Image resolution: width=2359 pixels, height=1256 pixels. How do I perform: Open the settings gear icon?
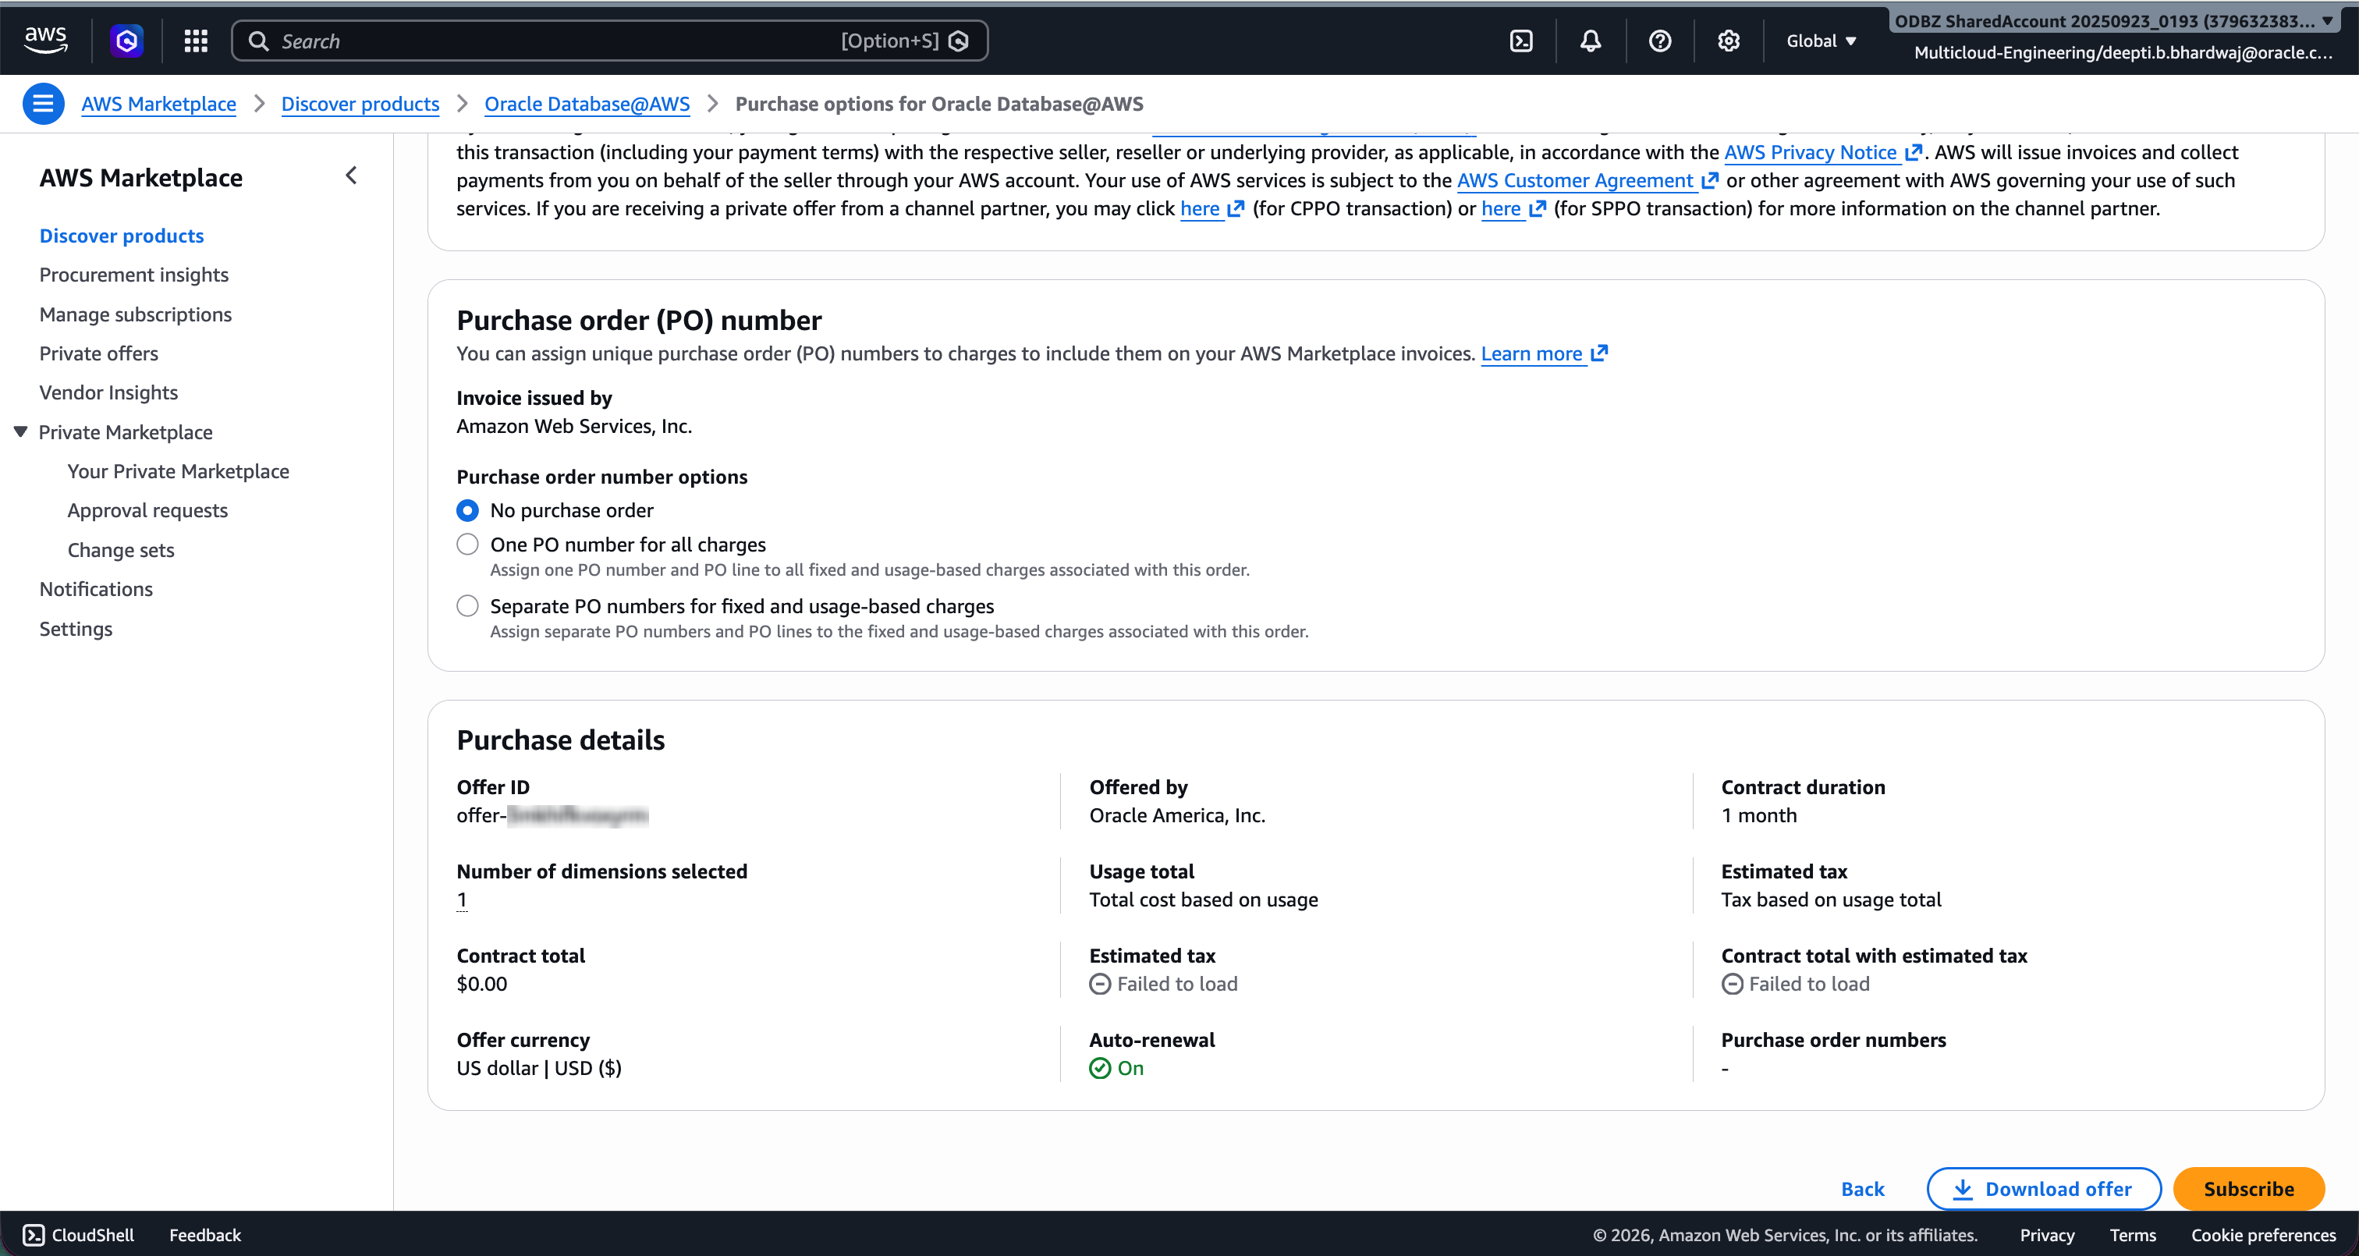click(1728, 41)
